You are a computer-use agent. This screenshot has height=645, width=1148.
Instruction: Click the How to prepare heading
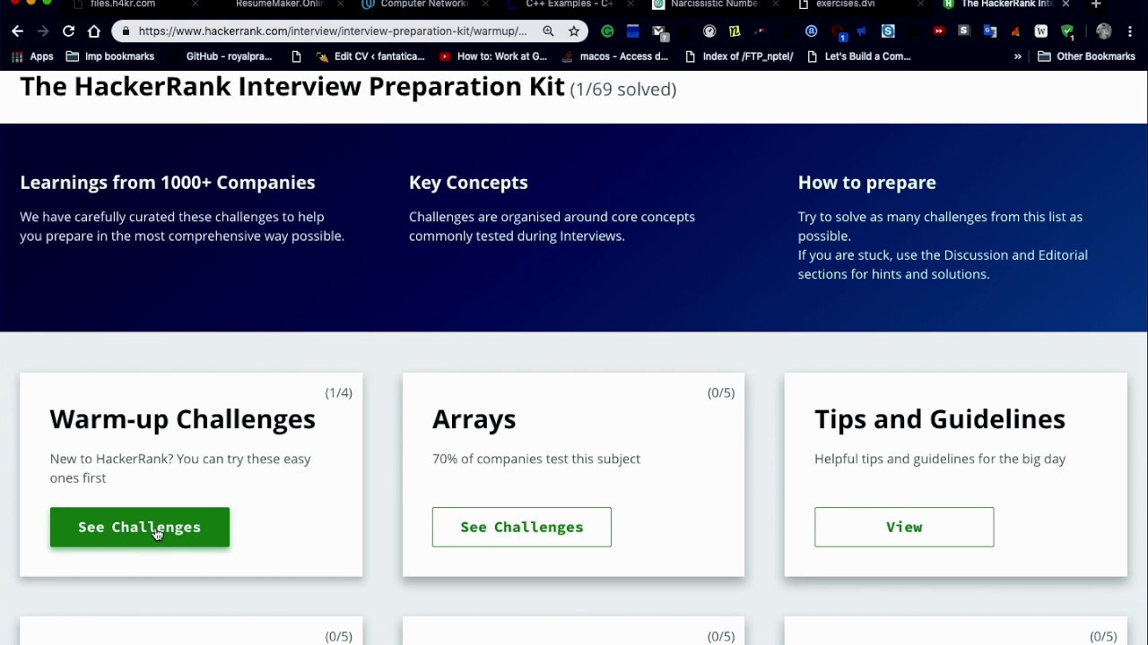point(867,183)
